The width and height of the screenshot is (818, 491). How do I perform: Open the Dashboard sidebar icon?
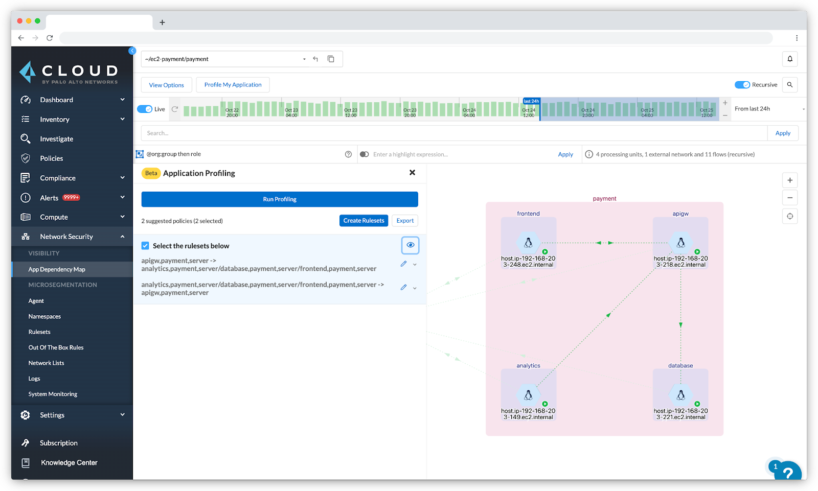(25, 100)
